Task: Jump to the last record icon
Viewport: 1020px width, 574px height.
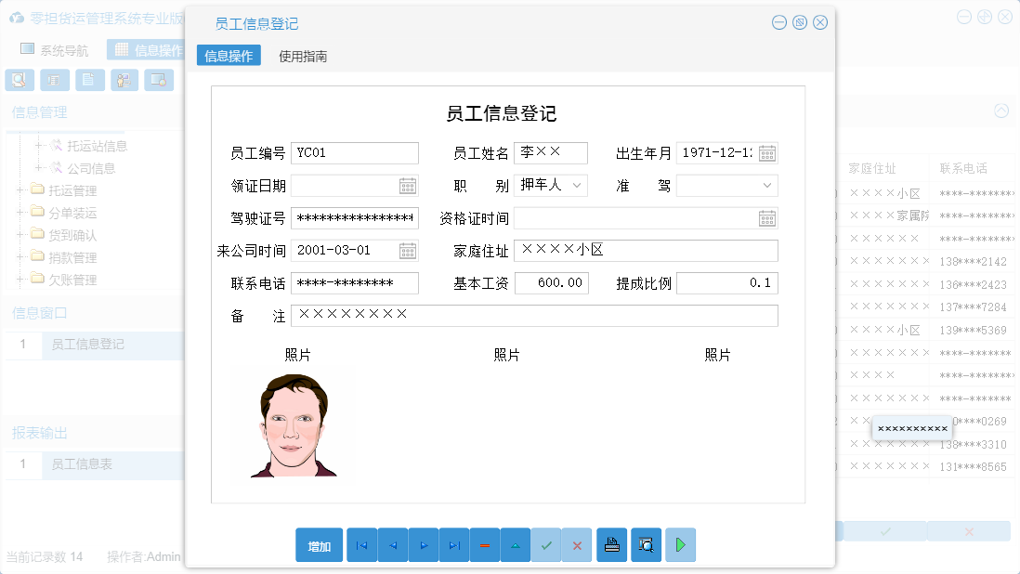Action: pos(453,545)
